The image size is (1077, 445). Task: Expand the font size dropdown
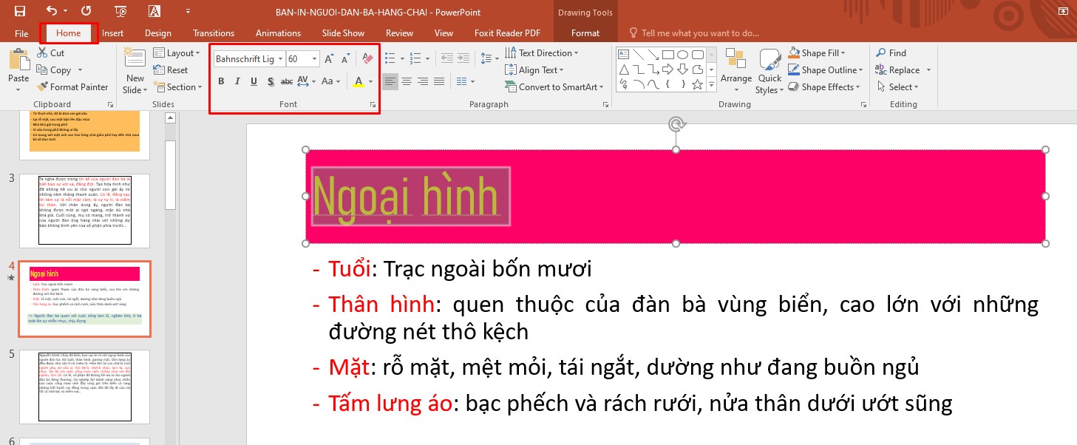[314, 58]
